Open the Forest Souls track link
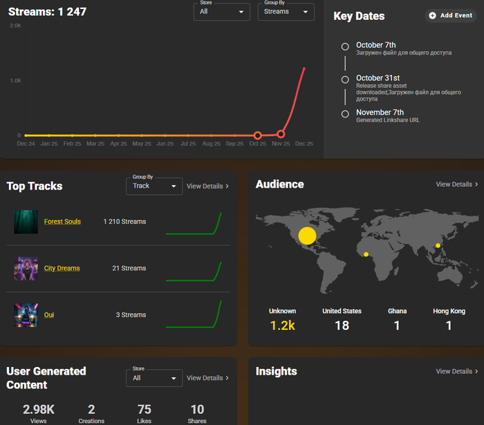 click(x=62, y=221)
